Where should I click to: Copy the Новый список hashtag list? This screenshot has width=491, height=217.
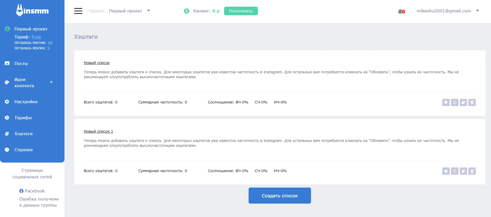(x=463, y=102)
